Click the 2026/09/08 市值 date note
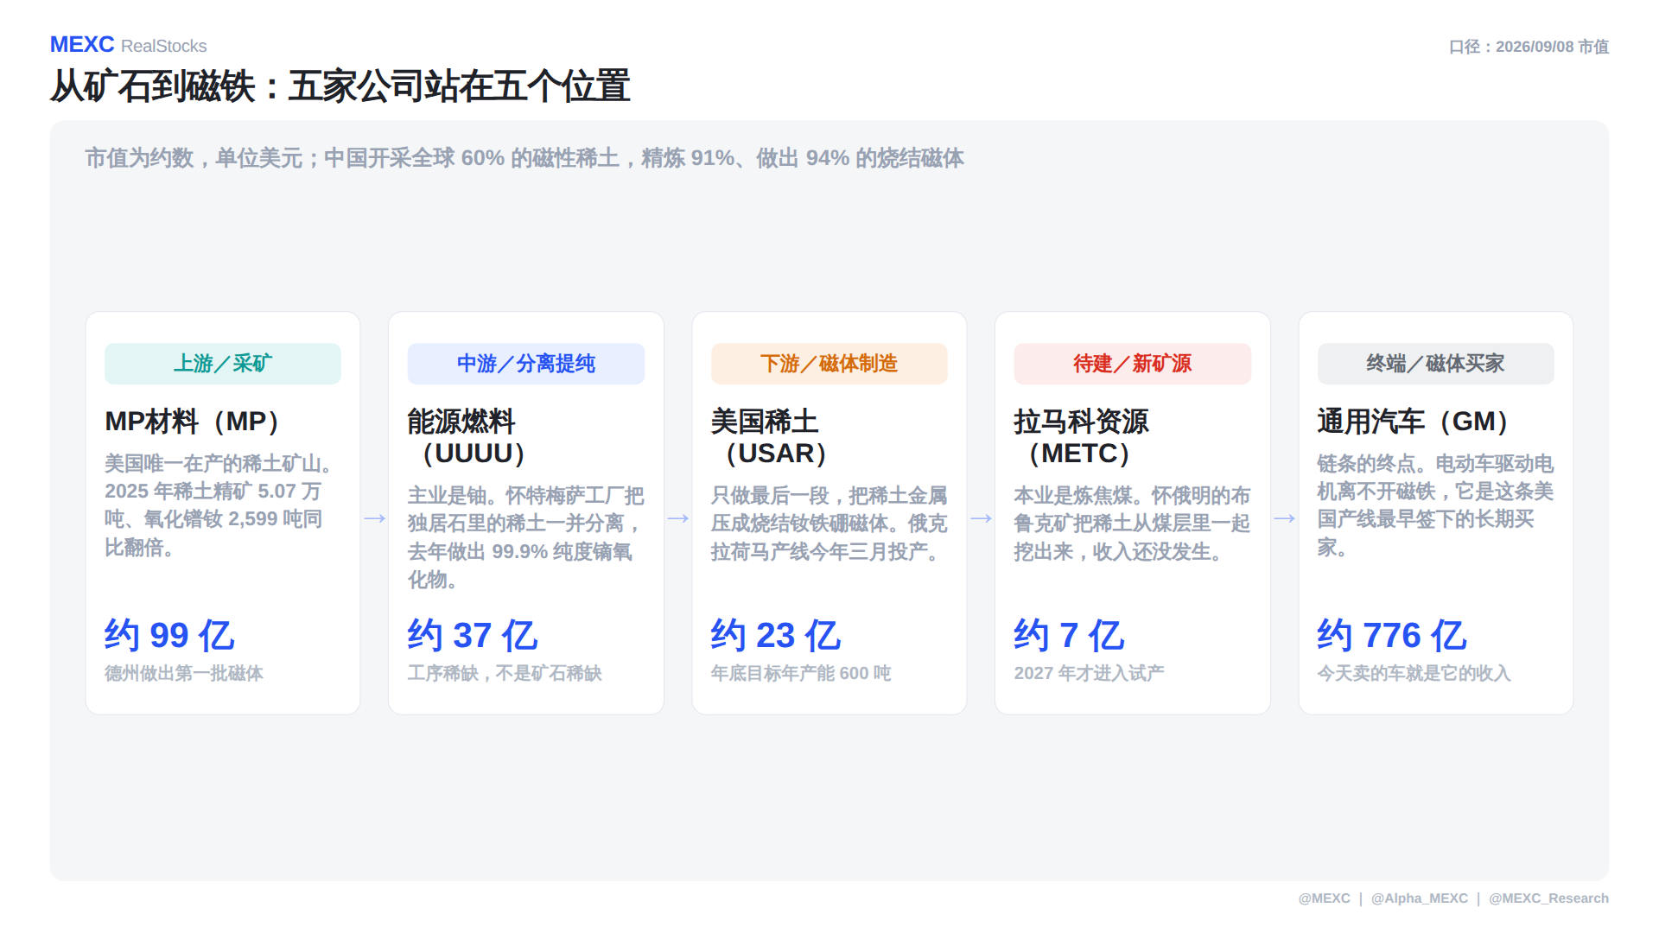The image size is (1659, 933). click(x=1552, y=47)
